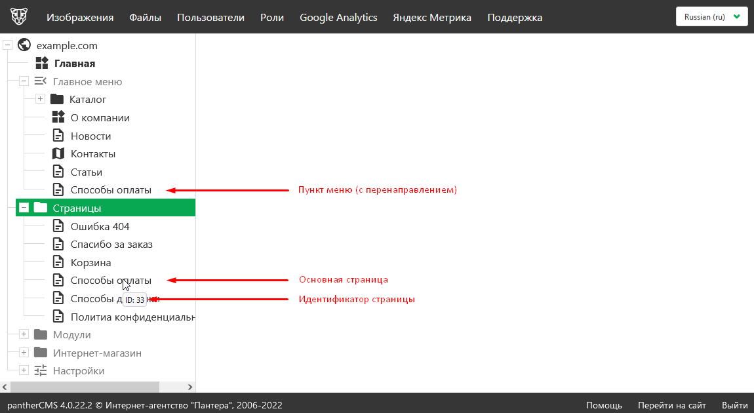Viewport: 754px width, 413px height.
Task: Click the widget icon beside О компании
Action: 58,118
